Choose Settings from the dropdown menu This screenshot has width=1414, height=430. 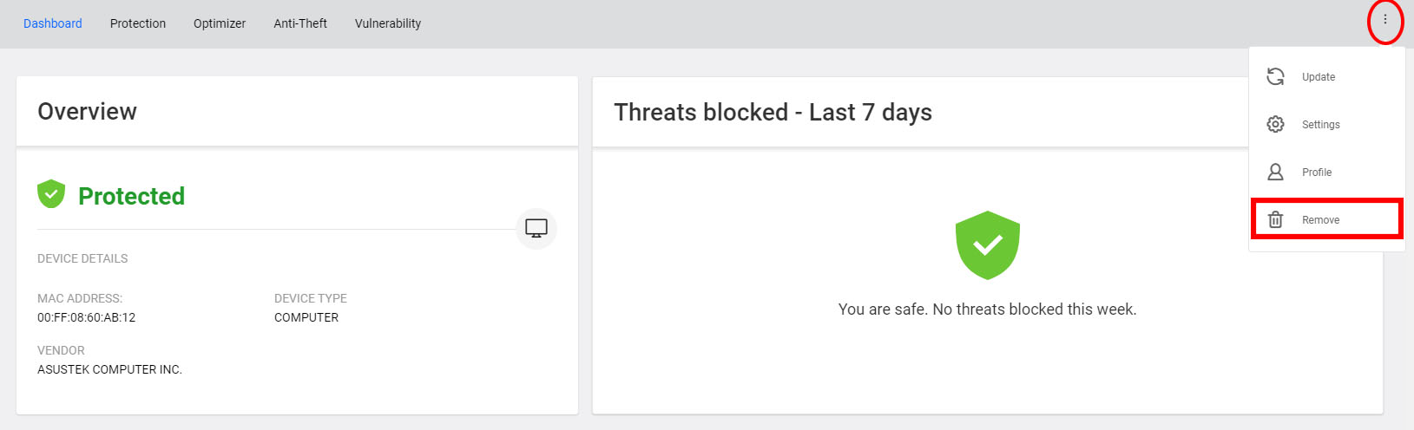tap(1326, 125)
